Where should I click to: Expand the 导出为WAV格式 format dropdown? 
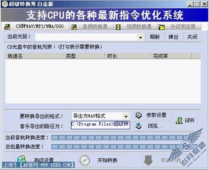pos(126,116)
